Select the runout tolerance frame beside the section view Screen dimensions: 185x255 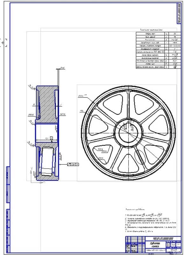73,164
